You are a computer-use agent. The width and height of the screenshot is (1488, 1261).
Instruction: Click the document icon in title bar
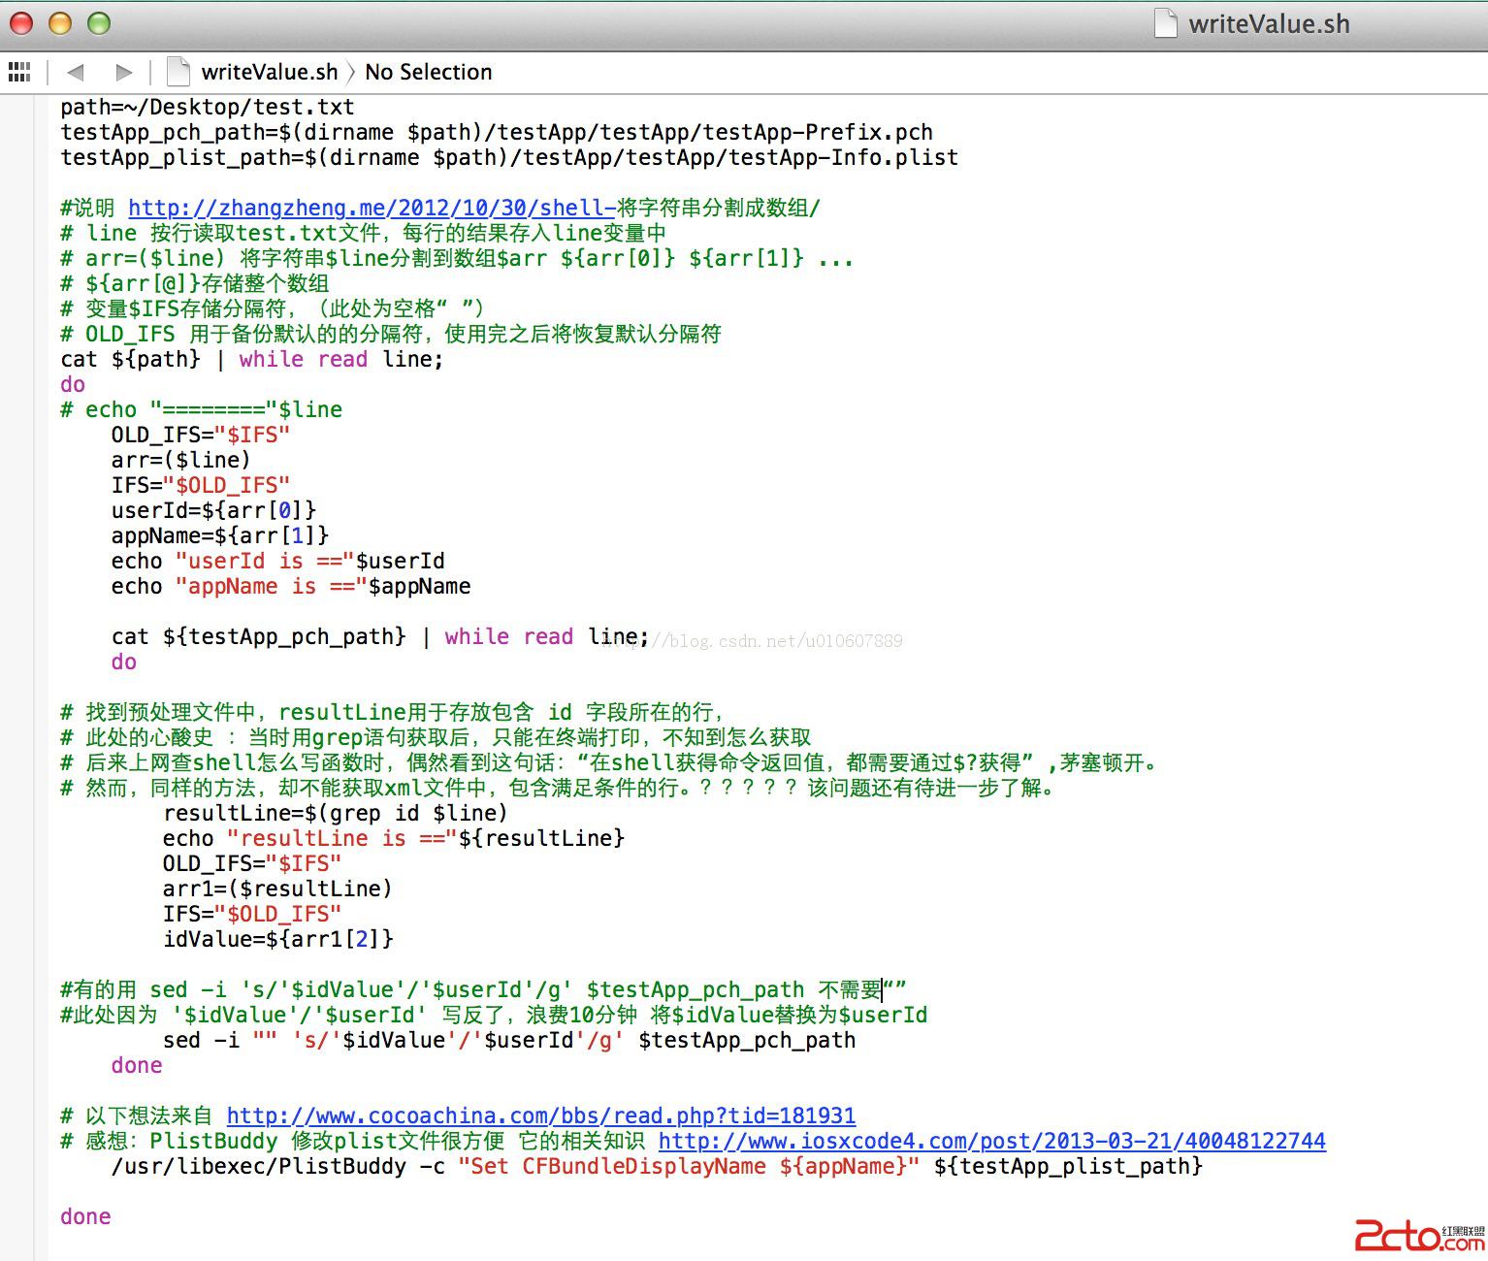[1165, 23]
